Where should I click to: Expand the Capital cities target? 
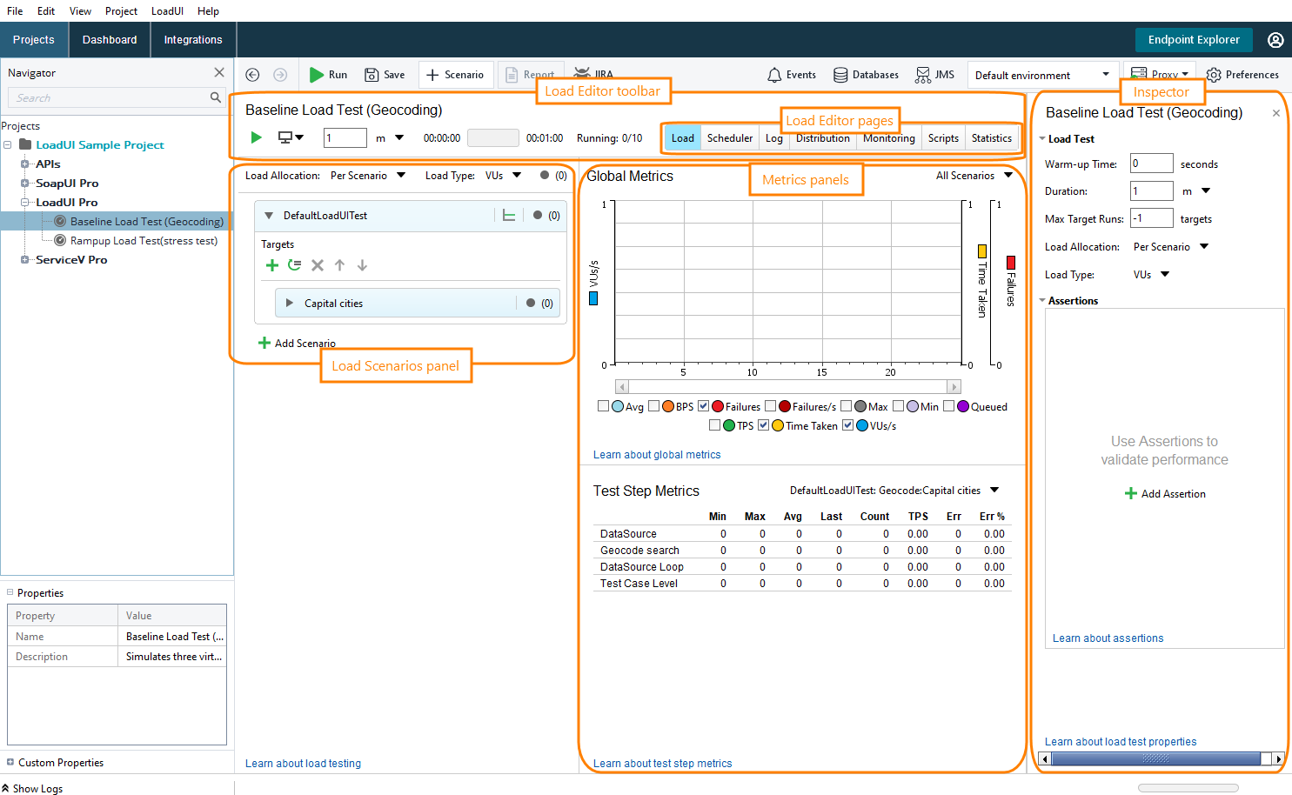[x=290, y=304]
